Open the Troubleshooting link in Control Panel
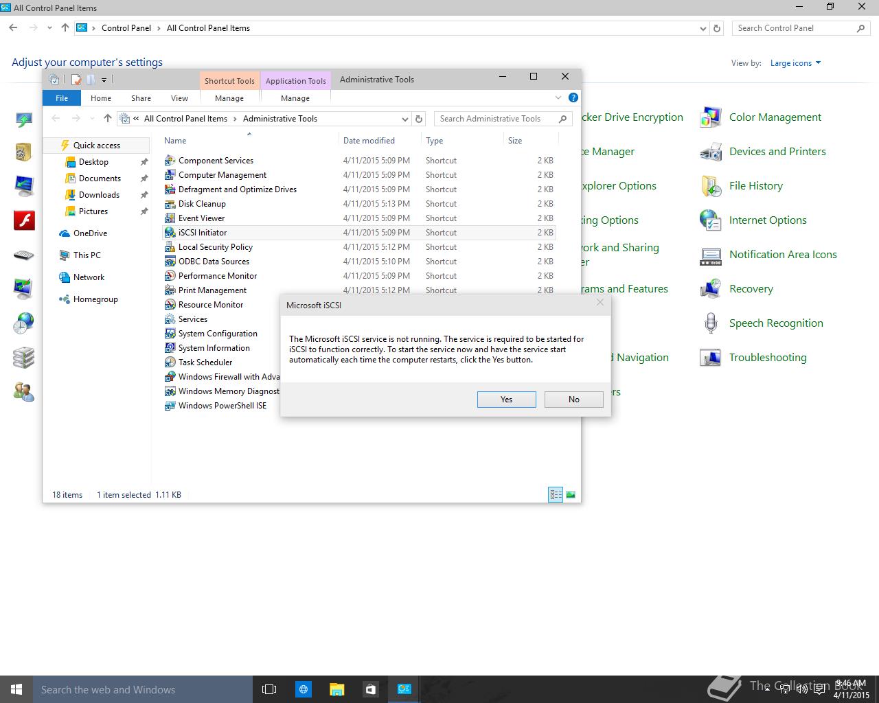The height and width of the screenshot is (703, 879). pyautogui.click(x=768, y=358)
